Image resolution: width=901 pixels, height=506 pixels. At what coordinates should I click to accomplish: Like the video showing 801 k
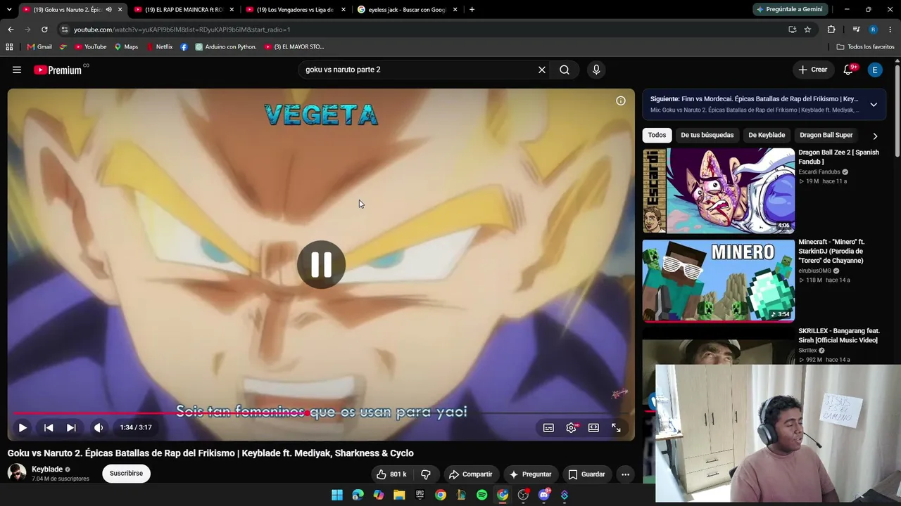click(x=391, y=474)
